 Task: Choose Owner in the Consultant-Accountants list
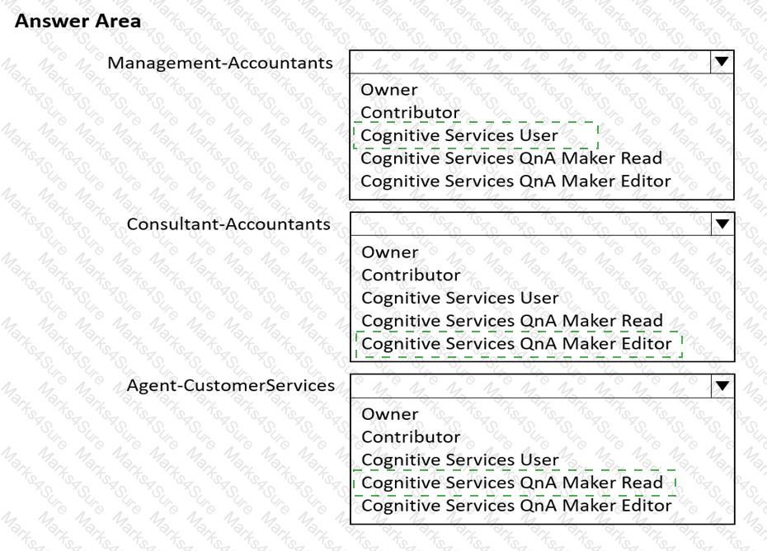pyautogui.click(x=389, y=252)
